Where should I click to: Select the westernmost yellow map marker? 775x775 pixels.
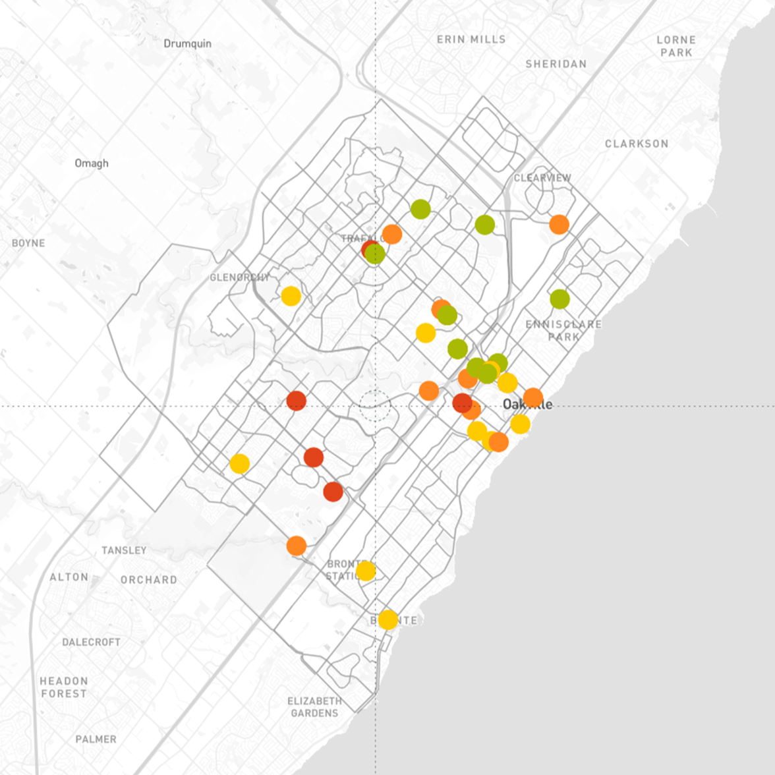(x=239, y=464)
